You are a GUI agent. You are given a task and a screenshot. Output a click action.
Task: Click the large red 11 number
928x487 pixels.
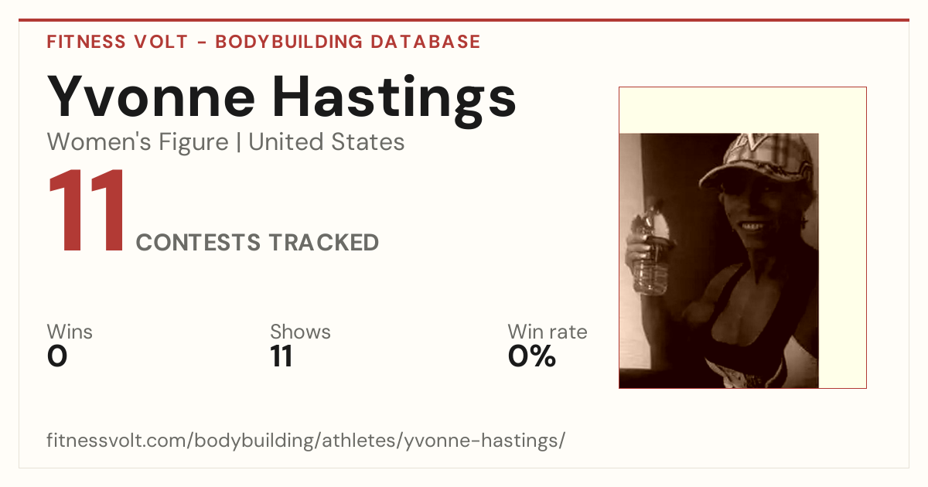[x=87, y=212]
